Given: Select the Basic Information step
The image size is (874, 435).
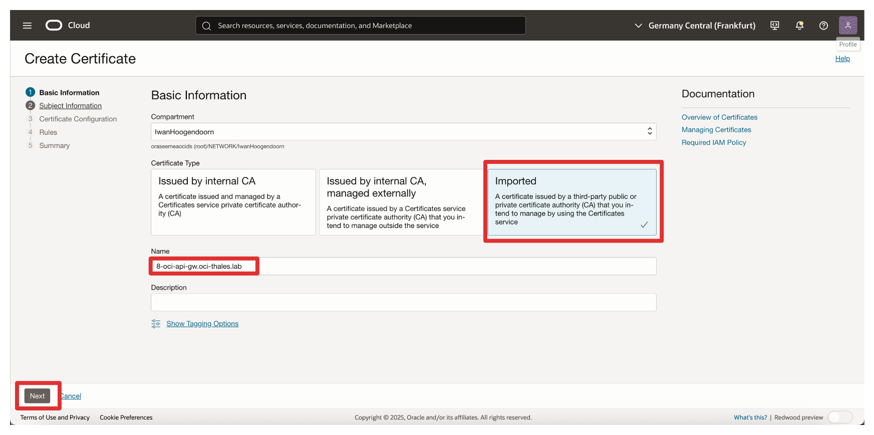Looking at the screenshot, I should [69, 93].
